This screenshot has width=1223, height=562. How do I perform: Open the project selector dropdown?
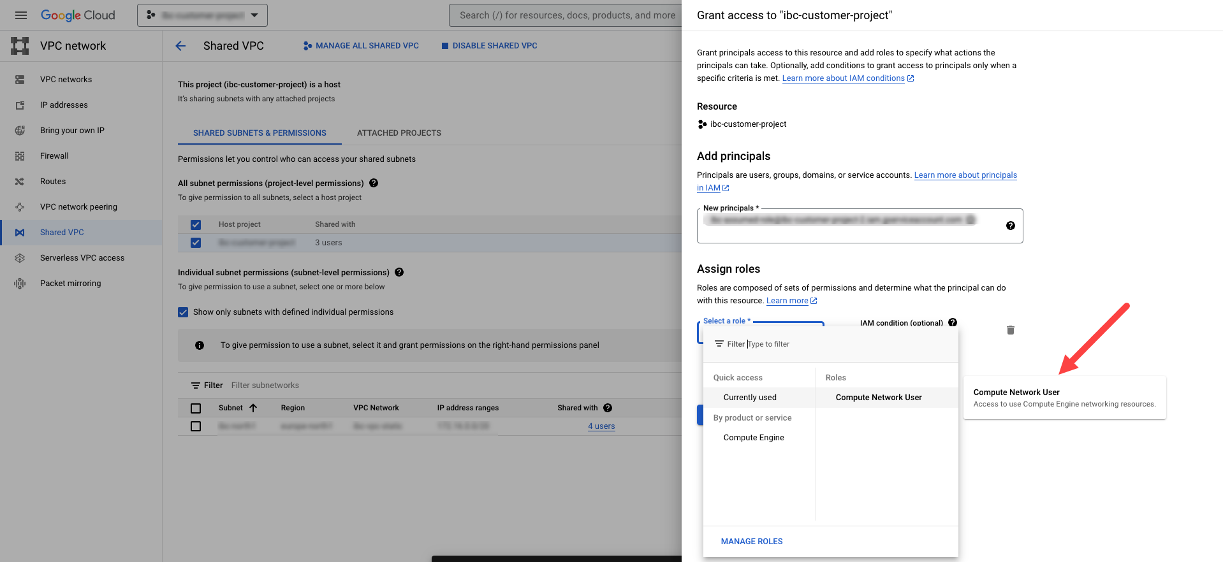pyautogui.click(x=202, y=15)
